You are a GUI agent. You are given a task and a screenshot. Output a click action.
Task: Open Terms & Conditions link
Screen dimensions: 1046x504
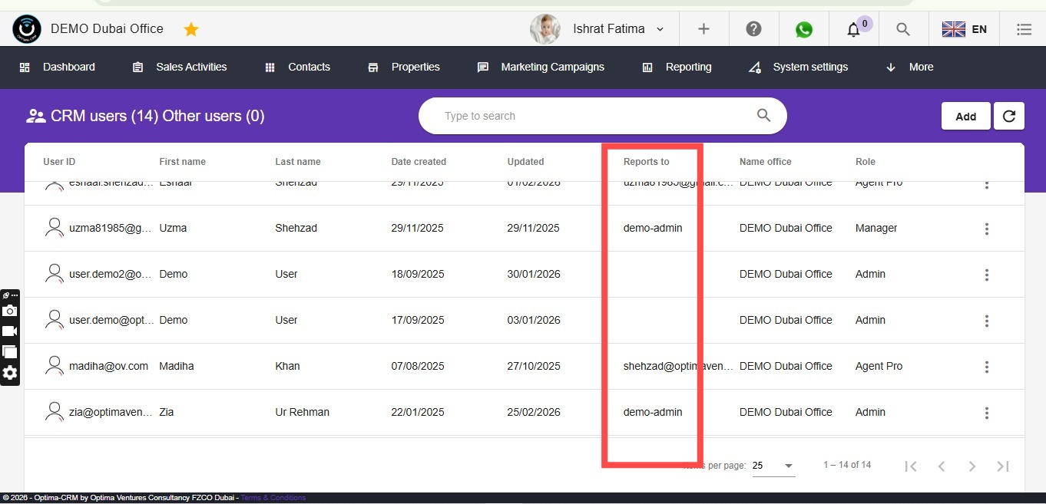pyautogui.click(x=273, y=498)
